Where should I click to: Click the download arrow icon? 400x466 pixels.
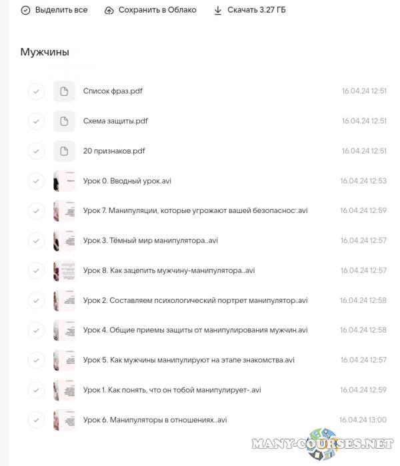(x=217, y=11)
